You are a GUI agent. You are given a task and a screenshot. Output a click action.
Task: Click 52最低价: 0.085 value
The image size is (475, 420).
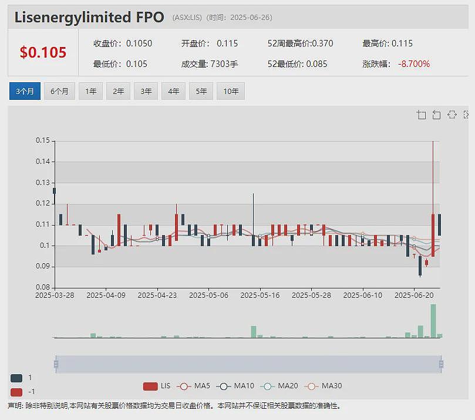point(298,64)
